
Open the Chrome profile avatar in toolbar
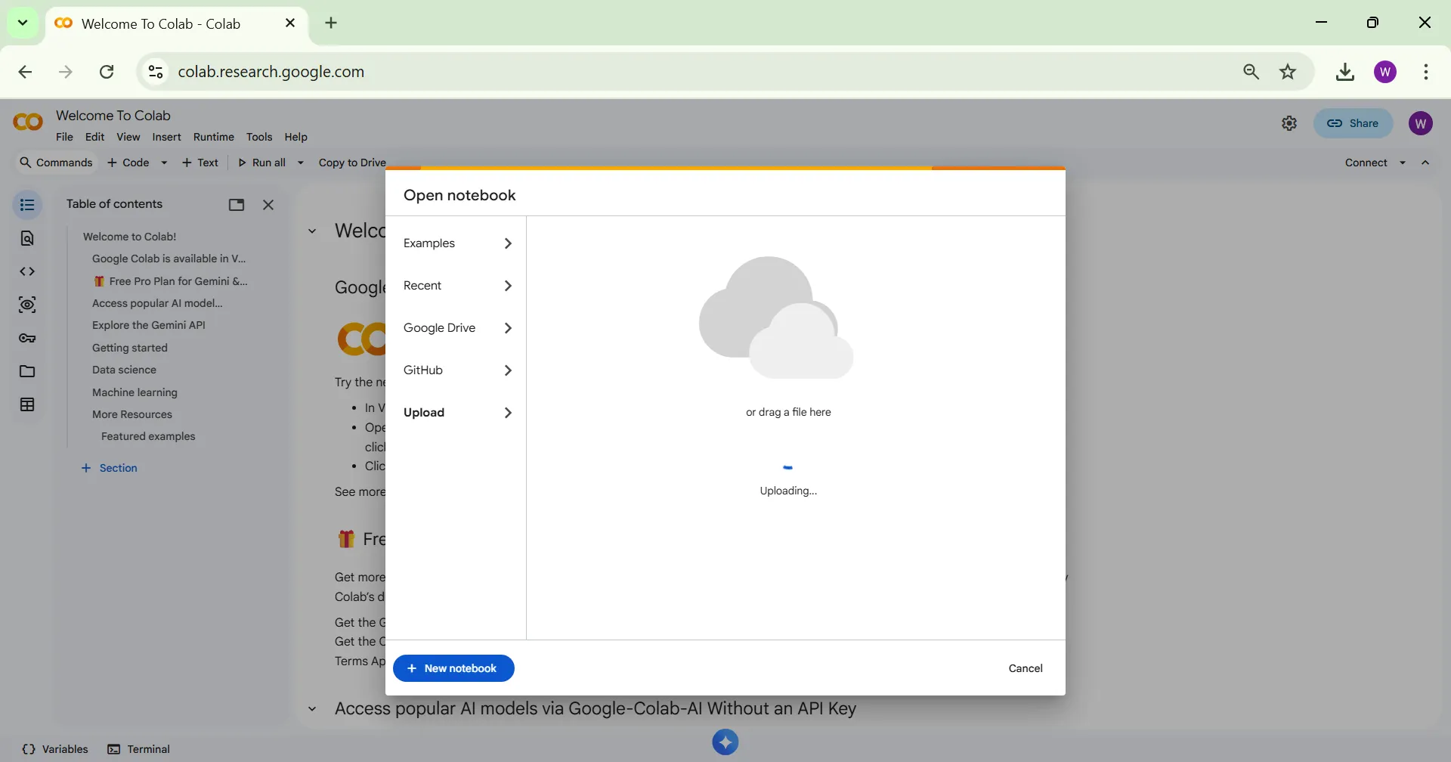[x=1385, y=72]
